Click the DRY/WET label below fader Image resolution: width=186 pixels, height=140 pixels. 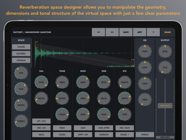tap(165, 137)
